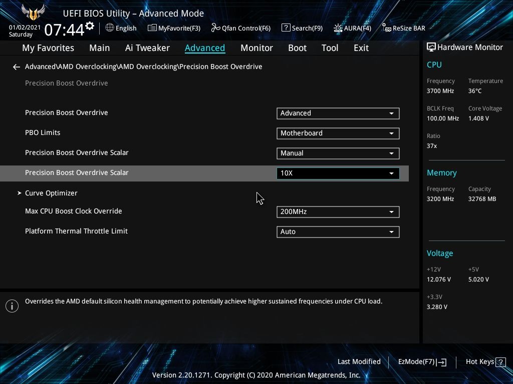Viewport: 513px width, 384px height.
Task: Click the Core Voltage 1.408 V value
Action: click(478, 118)
